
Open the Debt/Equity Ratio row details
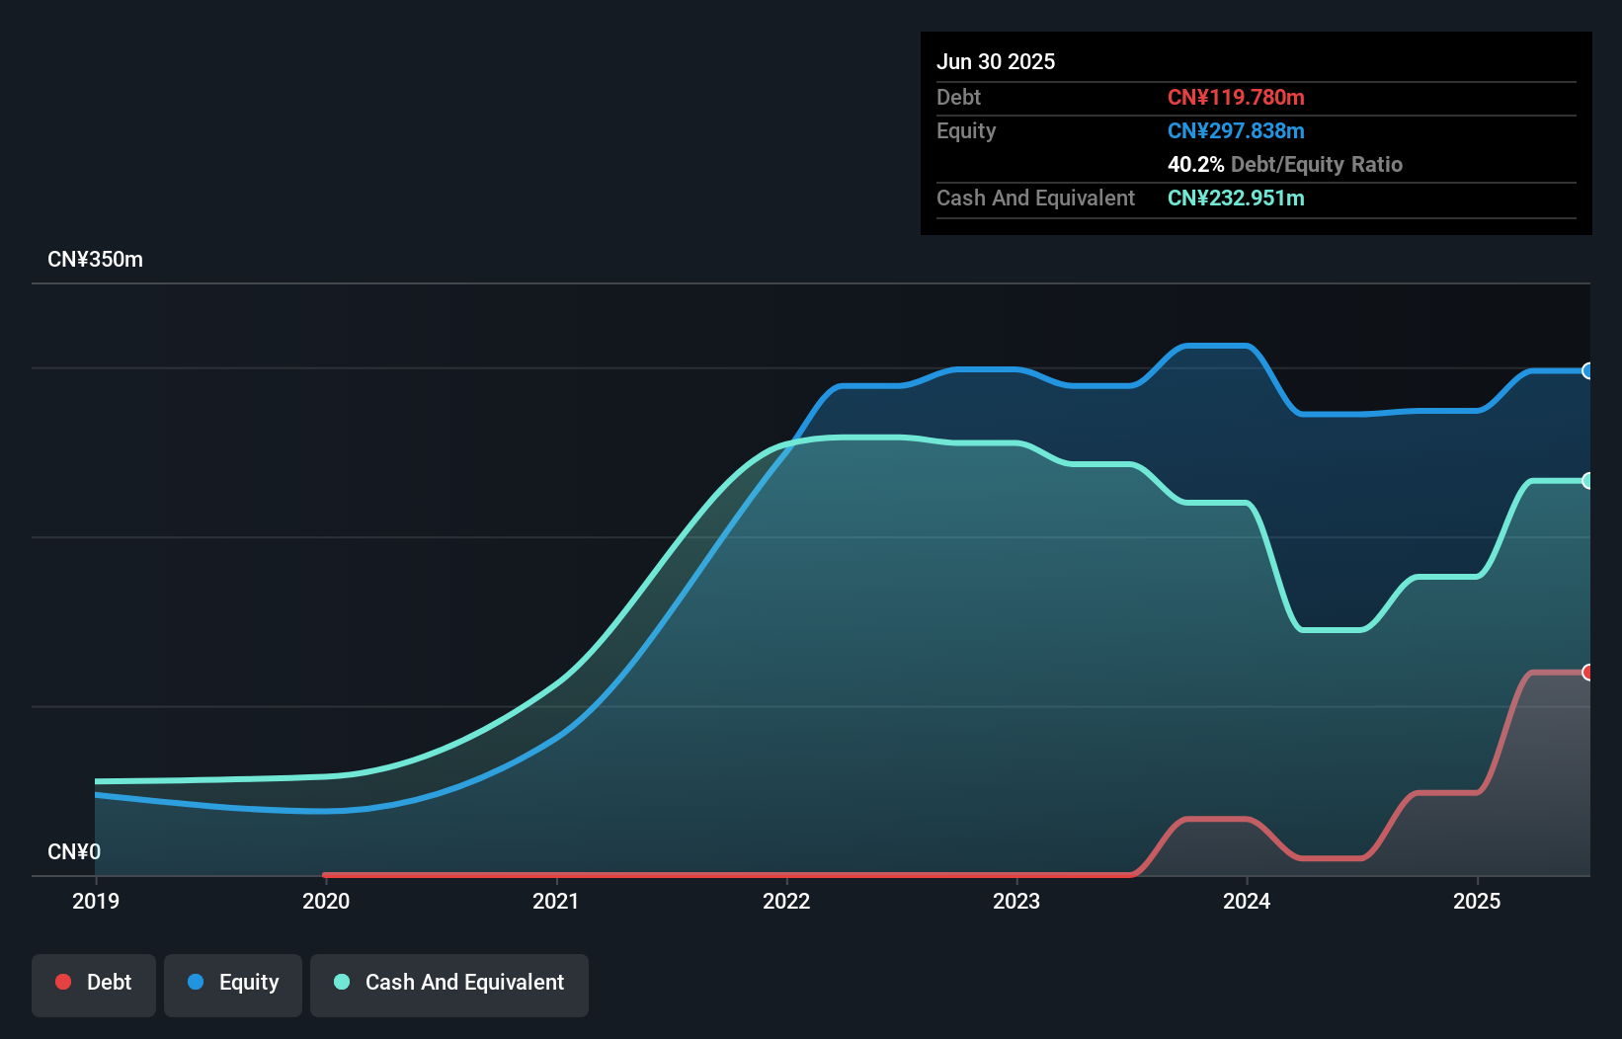pyautogui.click(x=1285, y=164)
